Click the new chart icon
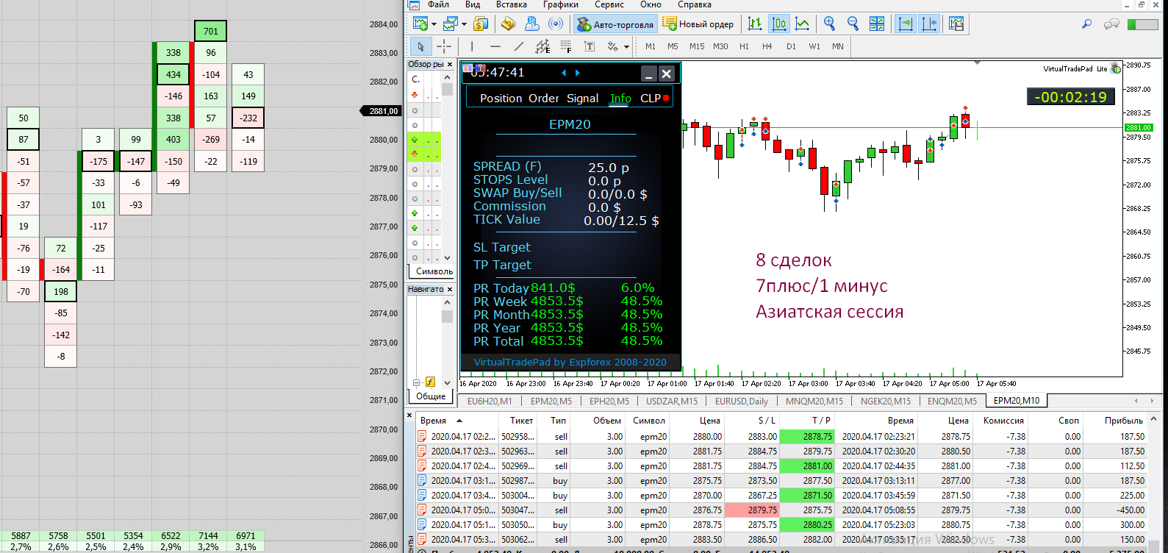 (420, 24)
